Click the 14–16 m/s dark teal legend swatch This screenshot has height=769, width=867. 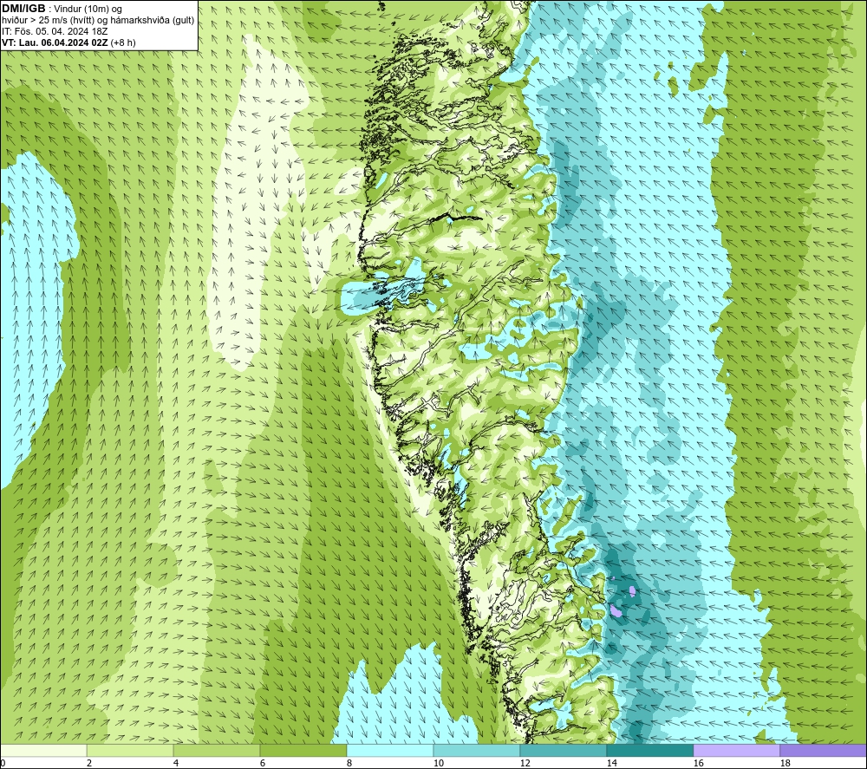point(650,751)
